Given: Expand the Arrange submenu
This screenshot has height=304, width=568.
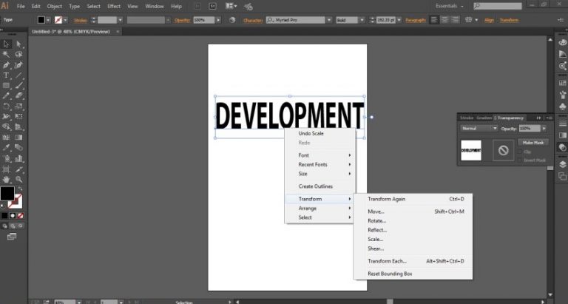Looking at the screenshot, I should (319, 209).
